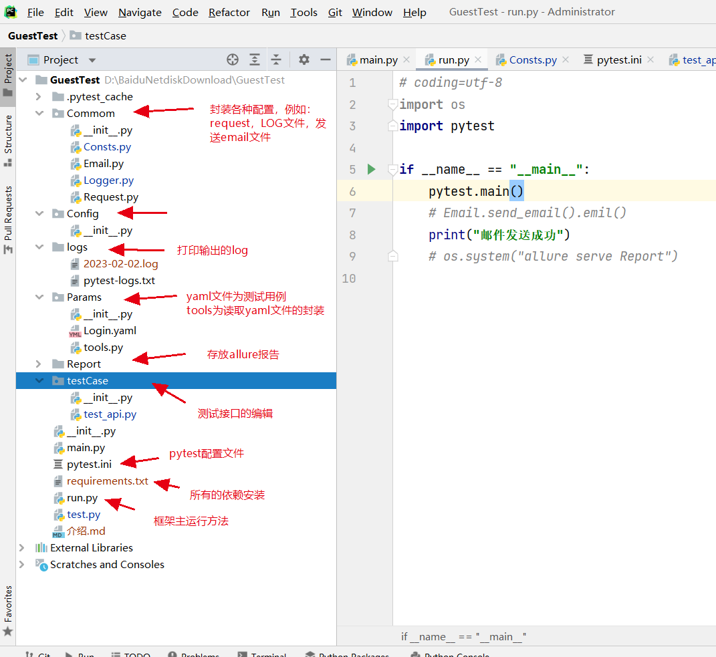Open the File menu
Image resolution: width=716 pixels, height=657 pixels.
(35, 12)
